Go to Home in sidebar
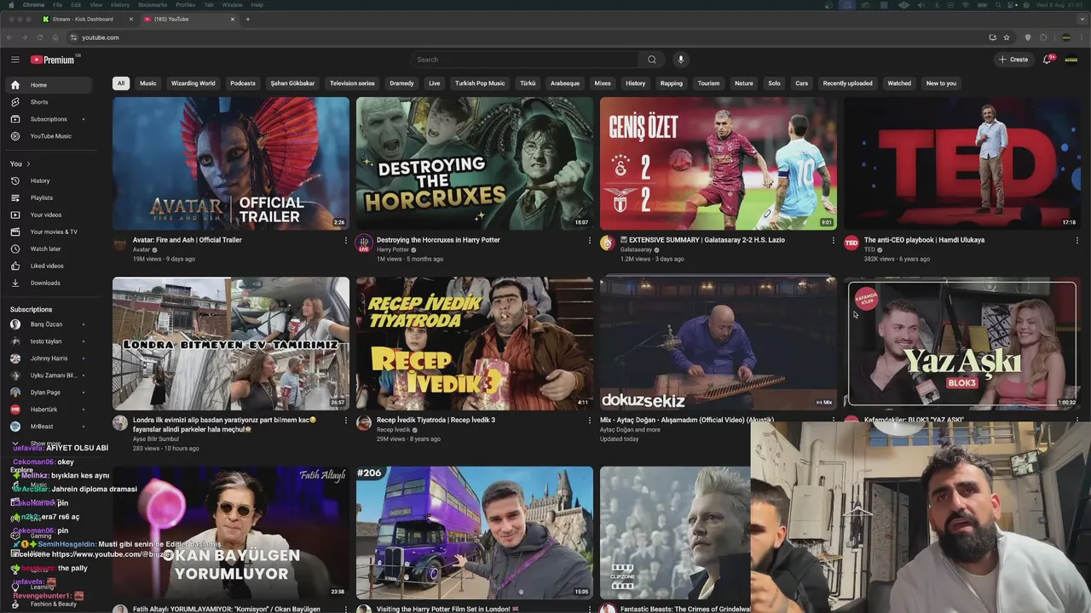Viewport: 1091px width, 613px height. pos(49,85)
